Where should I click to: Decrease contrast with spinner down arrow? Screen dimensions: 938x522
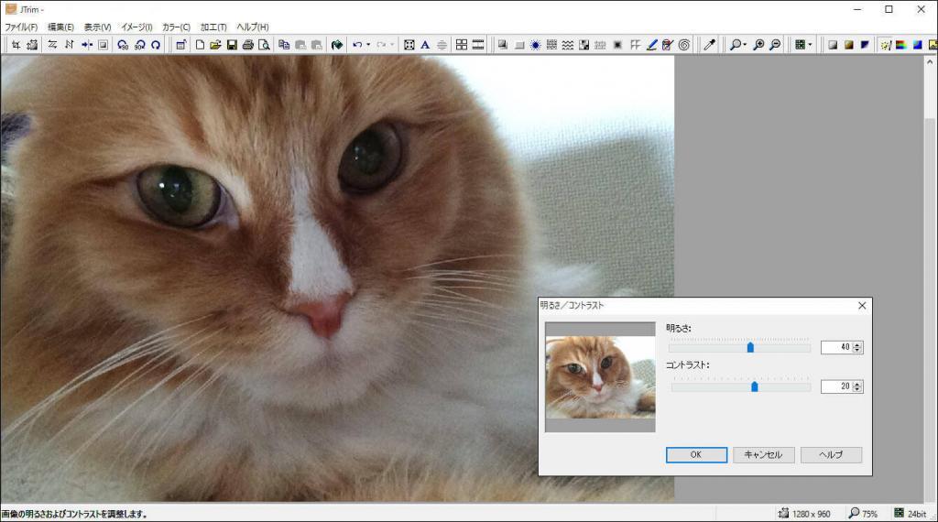pos(857,390)
